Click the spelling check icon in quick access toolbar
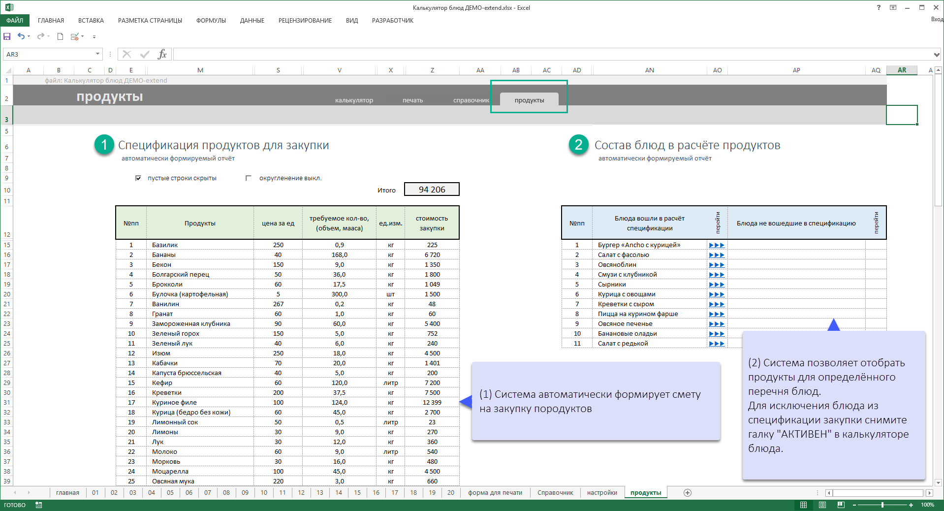 pyautogui.click(x=75, y=36)
